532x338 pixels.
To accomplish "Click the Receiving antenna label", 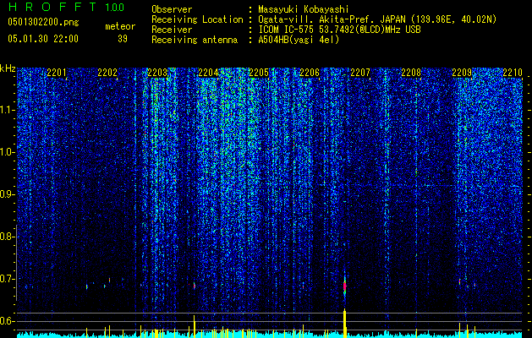I will 195,40.
